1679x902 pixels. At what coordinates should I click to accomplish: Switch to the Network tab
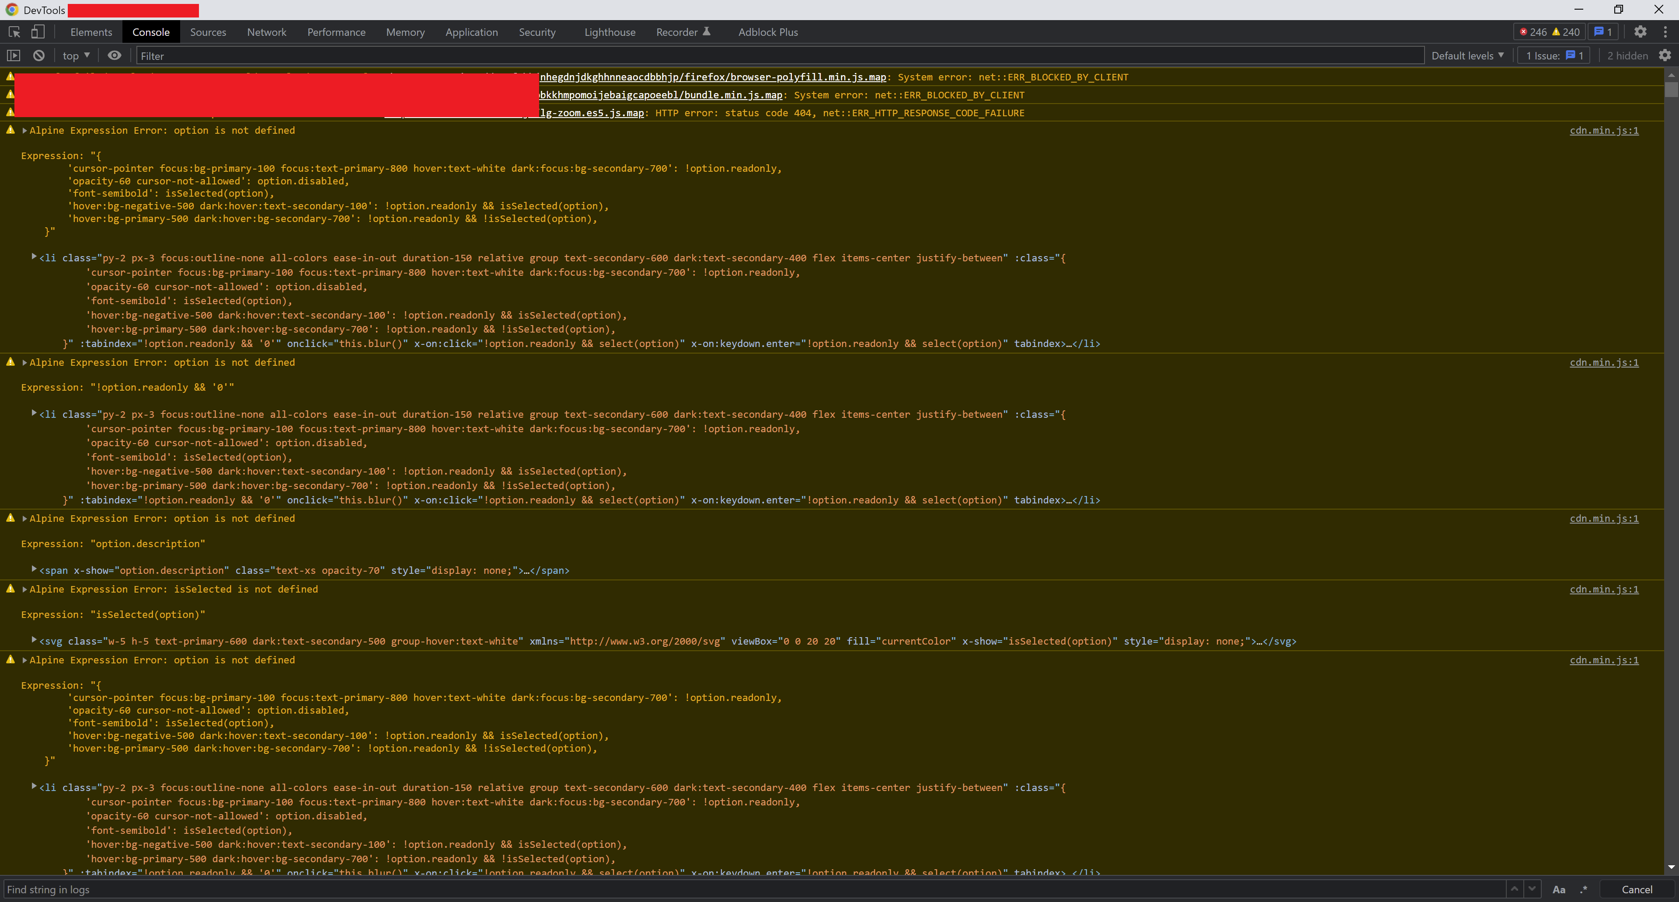point(267,32)
